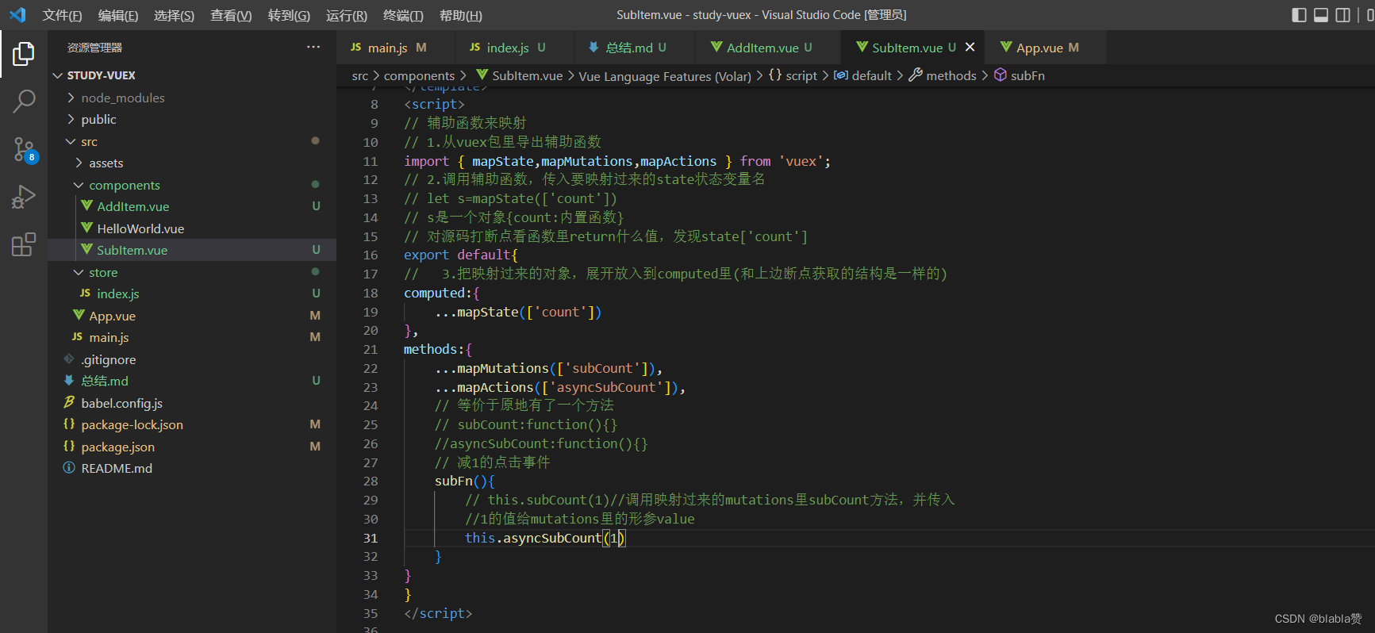Click the computed:{ line
The height and width of the screenshot is (633, 1375).
click(442, 293)
